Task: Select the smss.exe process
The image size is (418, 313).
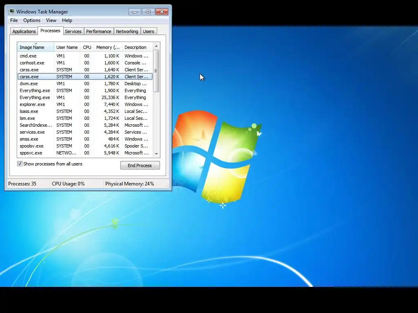Action: (x=85, y=139)
